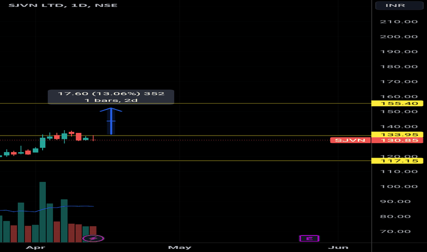The width and height of the screenshot is (427, 252).
Task: Click the Apr label on time axis
Action: click(x=35, y=247)
